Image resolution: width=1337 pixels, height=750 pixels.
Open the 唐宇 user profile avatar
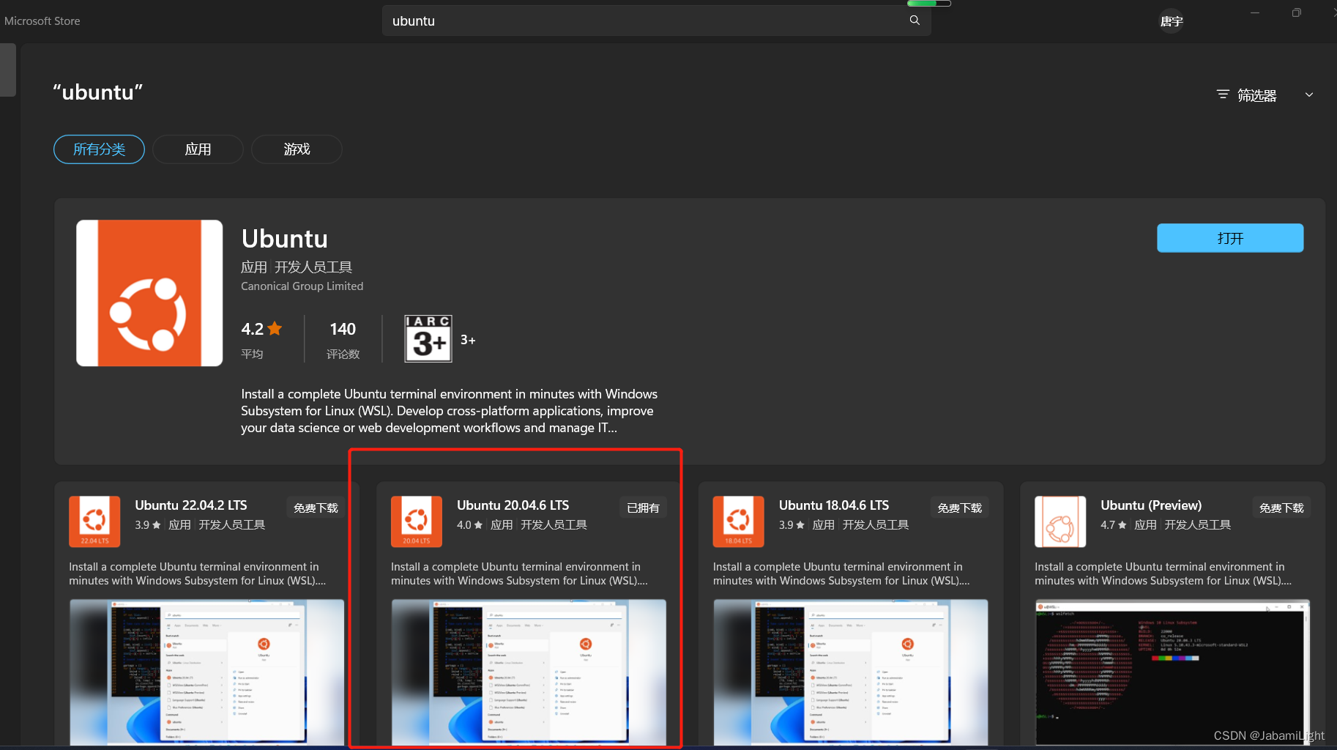click(x=1172, y=21)
